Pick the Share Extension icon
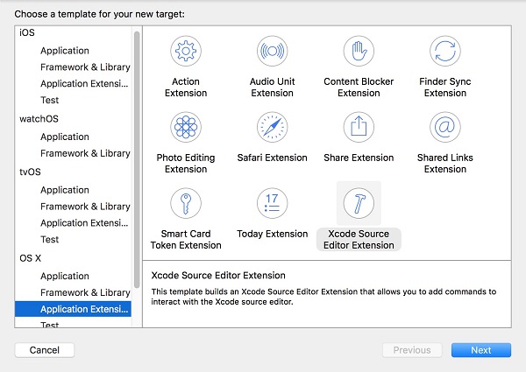Viewport: 526px width, 372px height. tap(359, 128)
